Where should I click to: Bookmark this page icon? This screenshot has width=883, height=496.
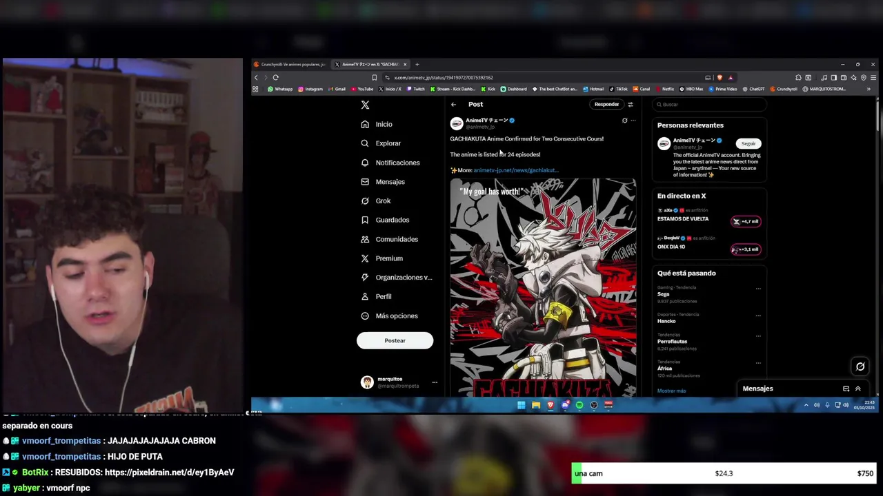point(374,77)
